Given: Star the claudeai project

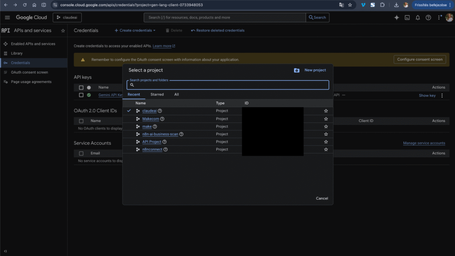Looking at the screenshot, I should pyautogui.click(x=326, y=111).
